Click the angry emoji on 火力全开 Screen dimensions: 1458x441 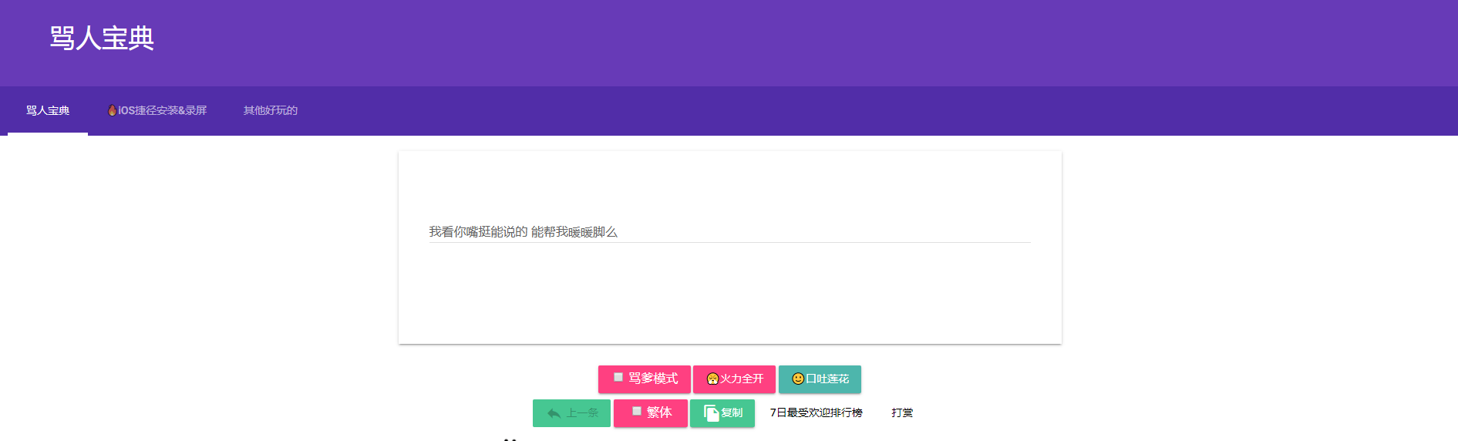coord(712,379)
